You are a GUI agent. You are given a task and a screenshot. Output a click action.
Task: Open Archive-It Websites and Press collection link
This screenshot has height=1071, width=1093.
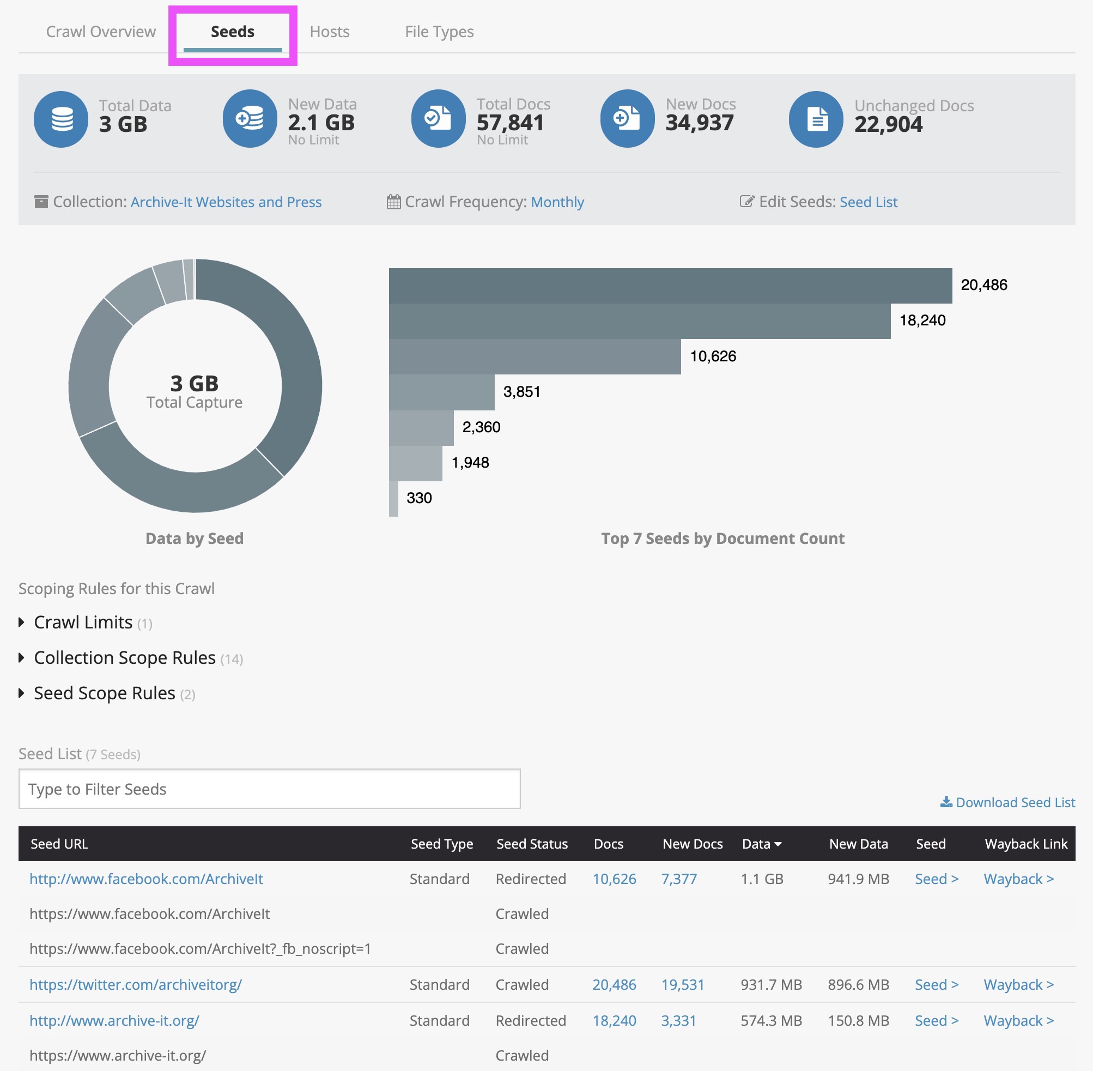[226, 202]
